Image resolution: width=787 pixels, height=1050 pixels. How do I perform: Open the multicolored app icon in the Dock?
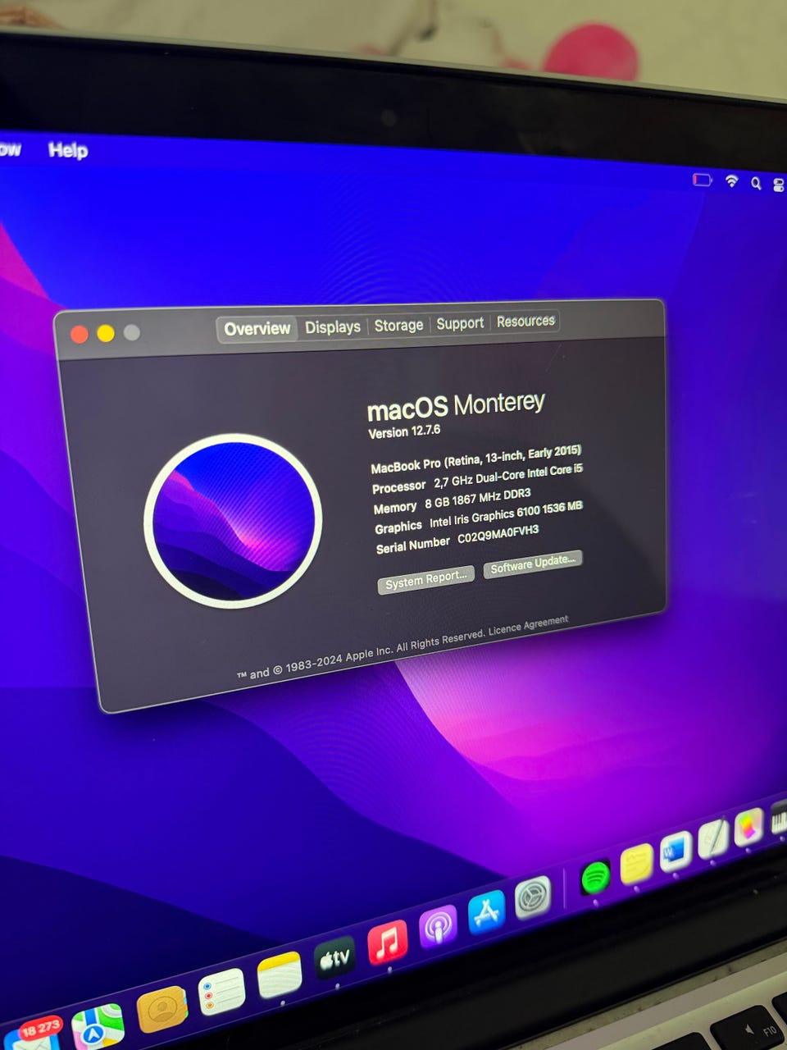(x=748, y=828)
